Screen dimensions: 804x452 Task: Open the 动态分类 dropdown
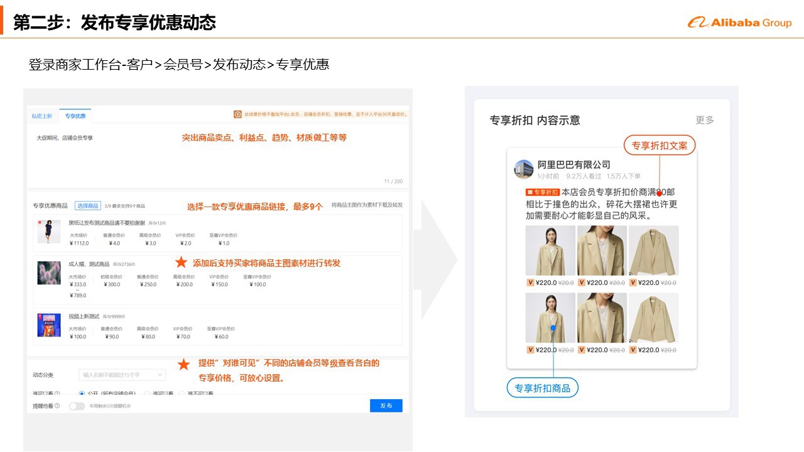[122, 375]
